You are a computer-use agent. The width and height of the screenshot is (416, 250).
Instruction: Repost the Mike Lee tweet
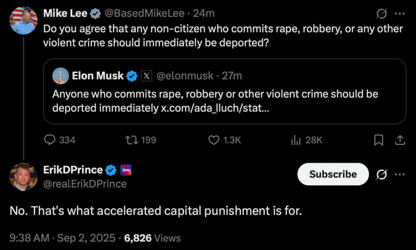click(131, 140)
